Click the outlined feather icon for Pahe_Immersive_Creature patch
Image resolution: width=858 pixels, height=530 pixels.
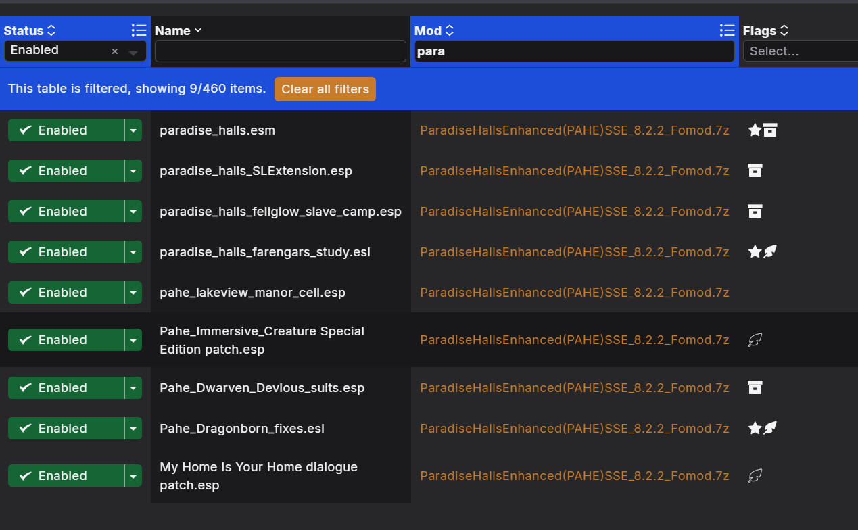coord(755,339)
